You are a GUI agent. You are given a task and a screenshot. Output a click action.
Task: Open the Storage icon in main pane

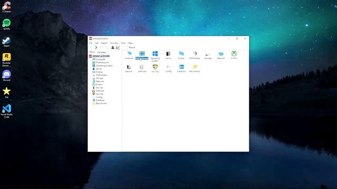pyautogui.click(x=207, y=55)
